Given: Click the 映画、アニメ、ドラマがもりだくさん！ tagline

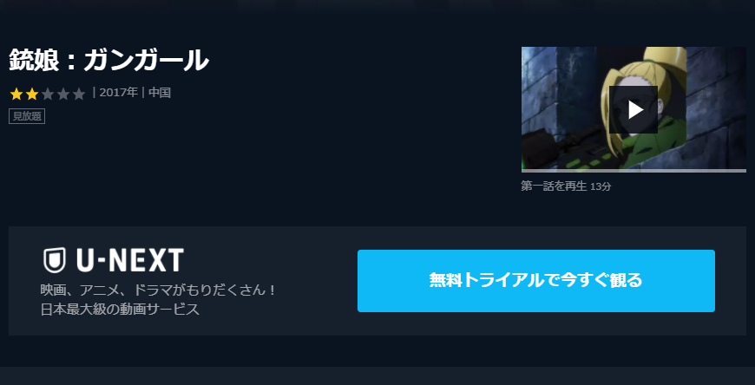Looking at the screenshot, I should [159, 290].
